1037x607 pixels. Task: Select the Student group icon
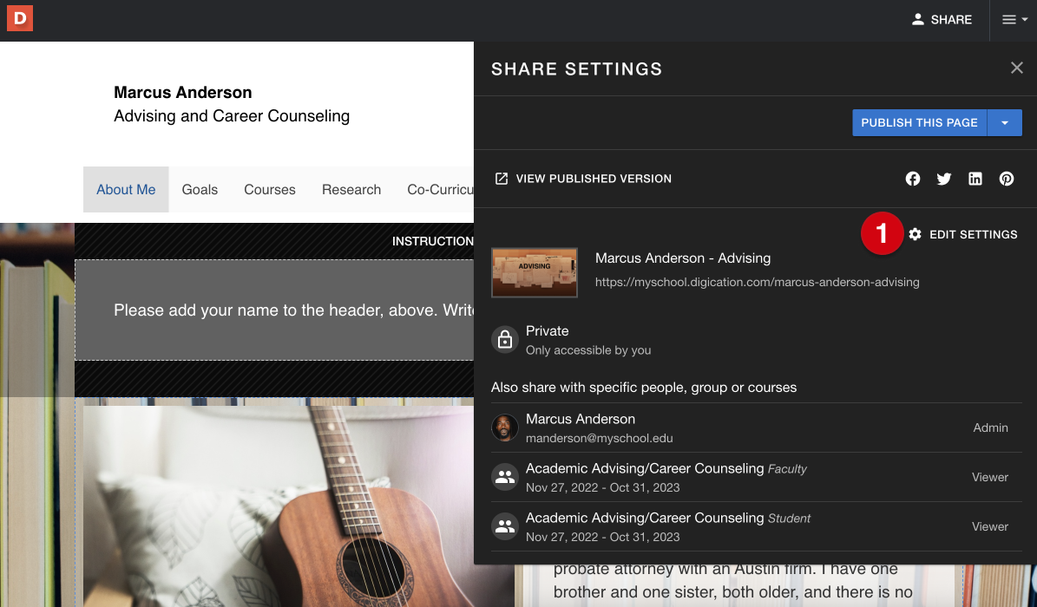point(504,526)
